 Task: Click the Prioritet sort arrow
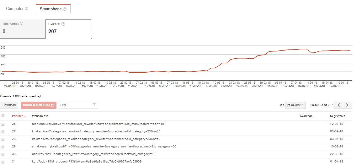tap(25, 116)
